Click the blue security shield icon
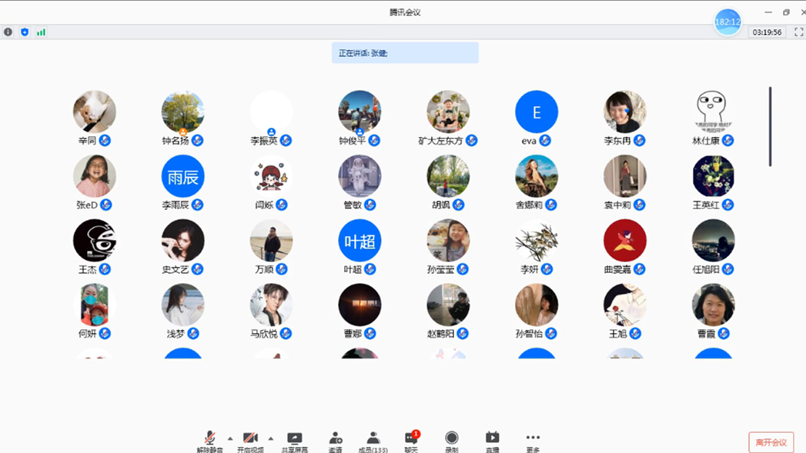The height and width of the screenshot is (453, 806). (x=25, y=32)
